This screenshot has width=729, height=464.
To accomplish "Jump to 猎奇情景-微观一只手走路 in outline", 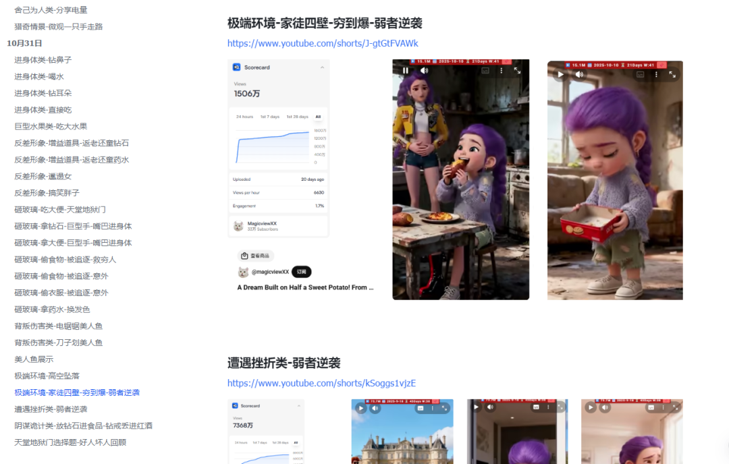I will pyautogui.click(x=58, y=26).
